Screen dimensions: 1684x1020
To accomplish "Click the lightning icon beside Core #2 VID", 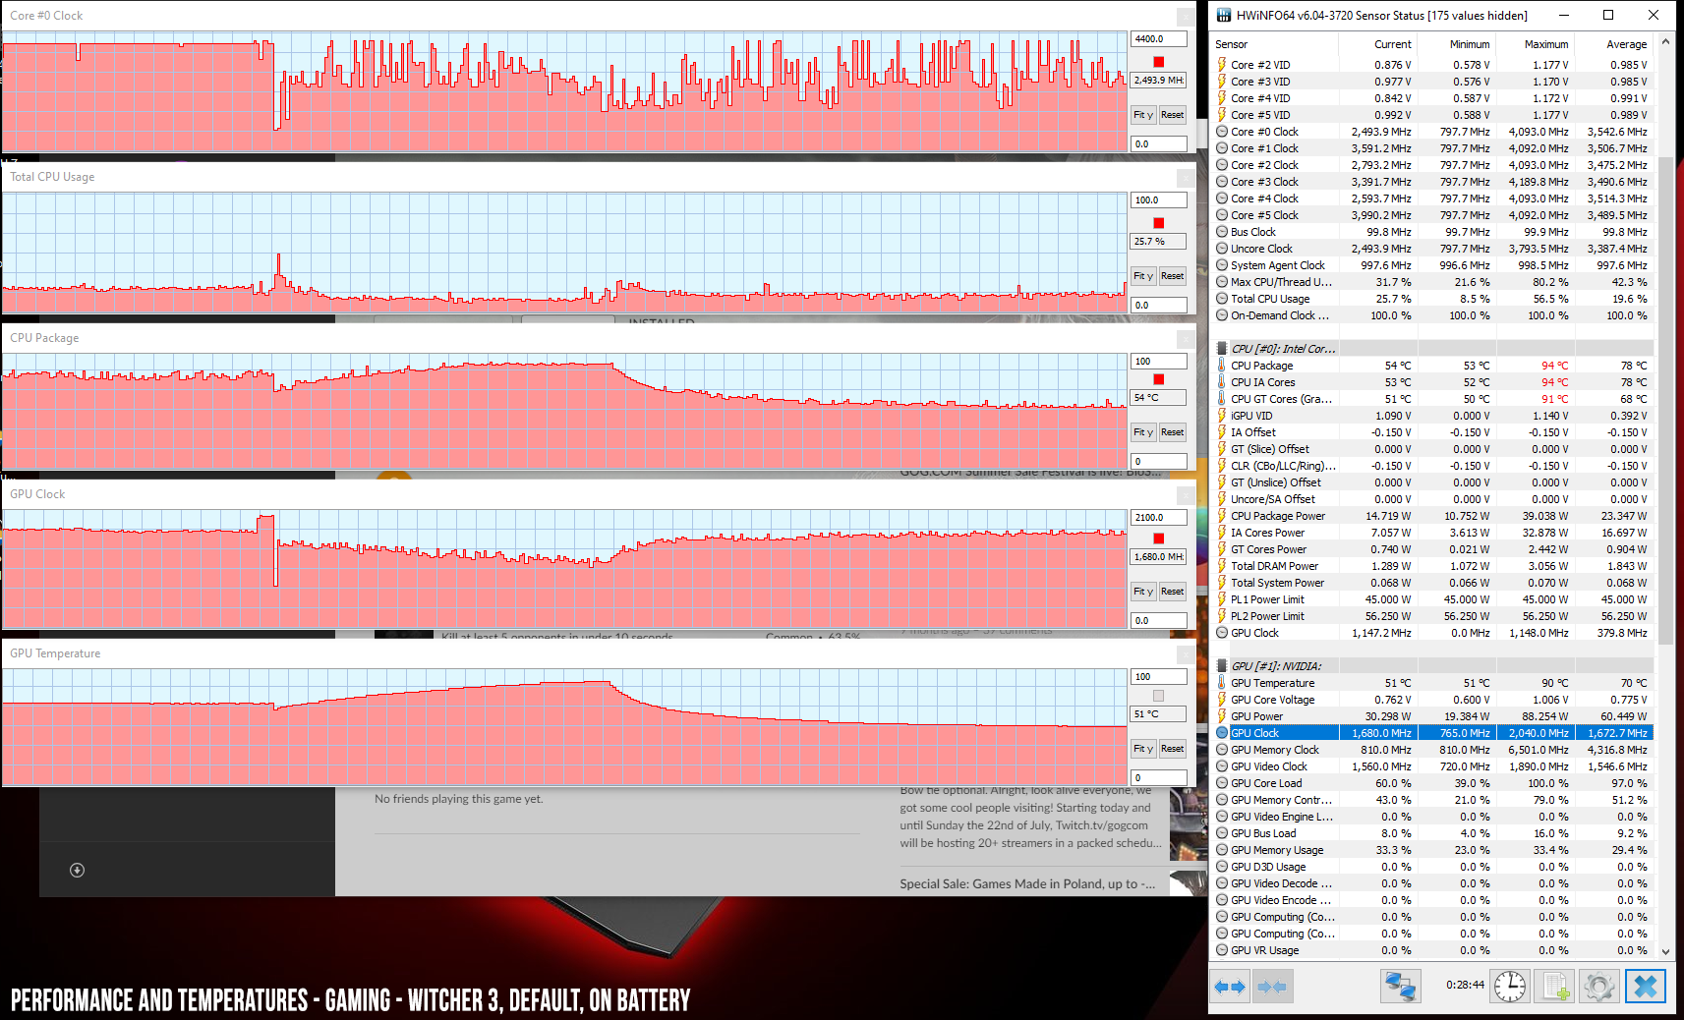I will (1222, 65).
